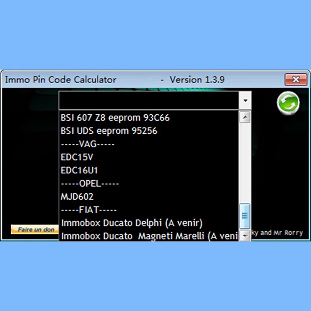Select BSI 607 Z8 eeprom 93C66
The height and width of the screenshot is (311, 311).
(x=149, y=118)
